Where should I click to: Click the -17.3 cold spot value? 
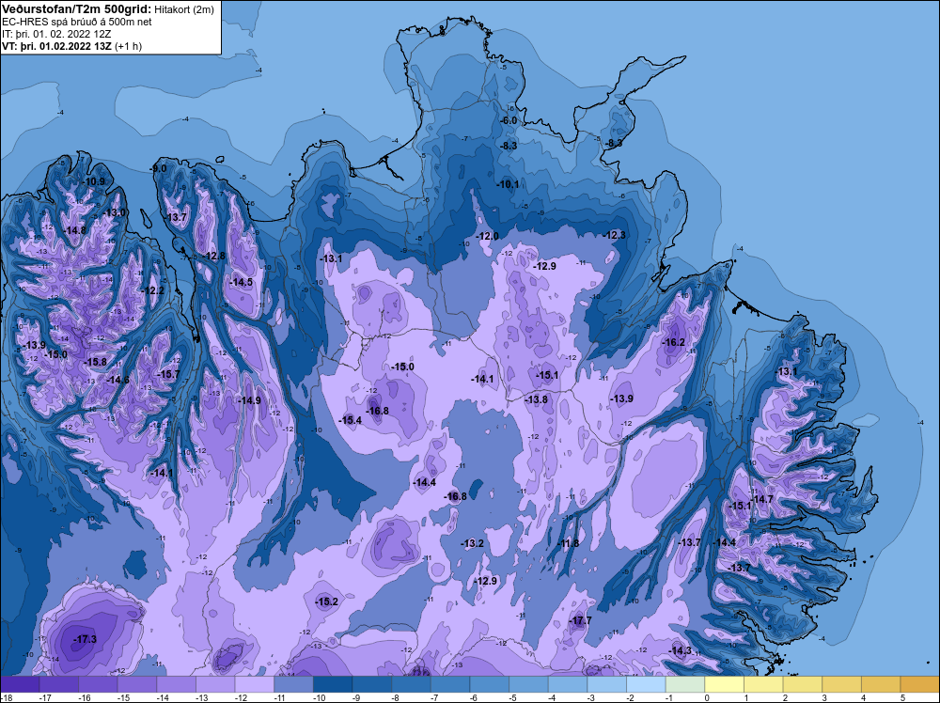pos(86,639)
